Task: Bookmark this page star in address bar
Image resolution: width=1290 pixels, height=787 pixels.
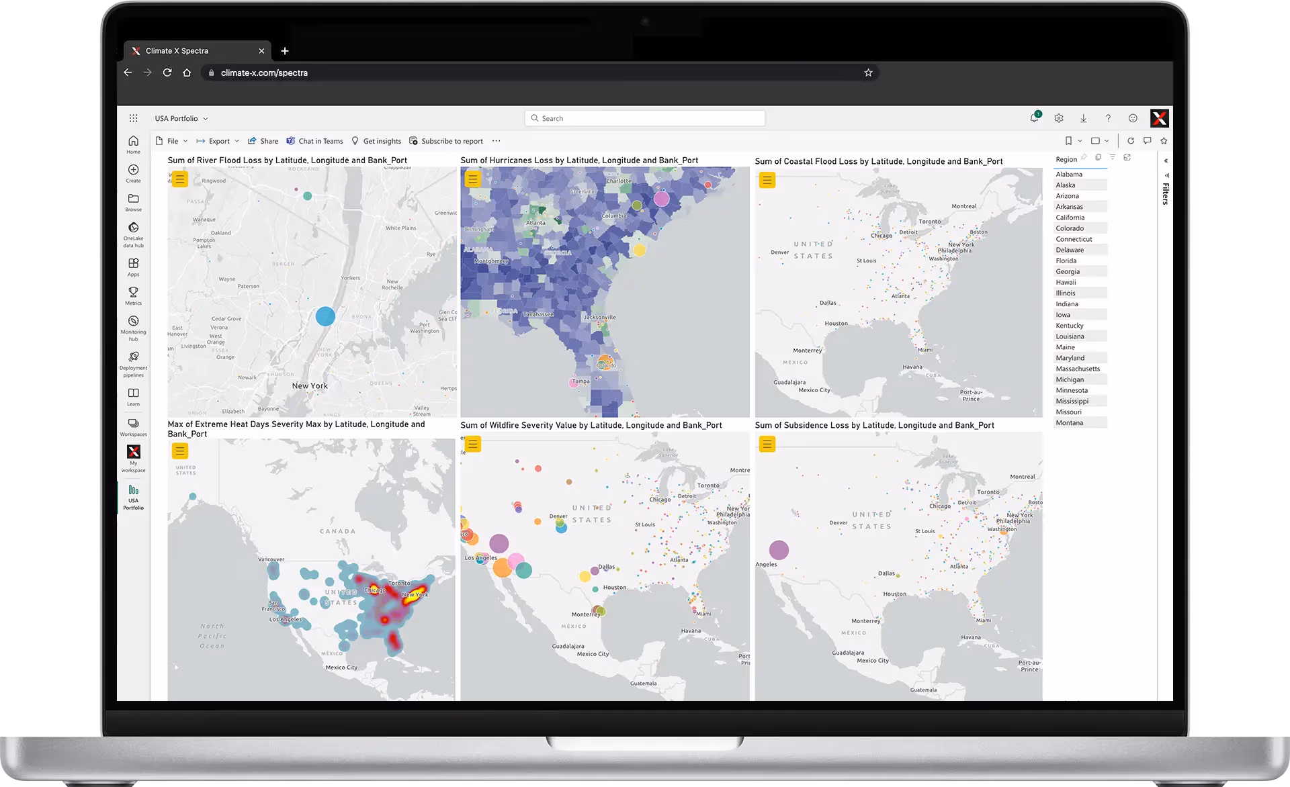Action: 868,73
